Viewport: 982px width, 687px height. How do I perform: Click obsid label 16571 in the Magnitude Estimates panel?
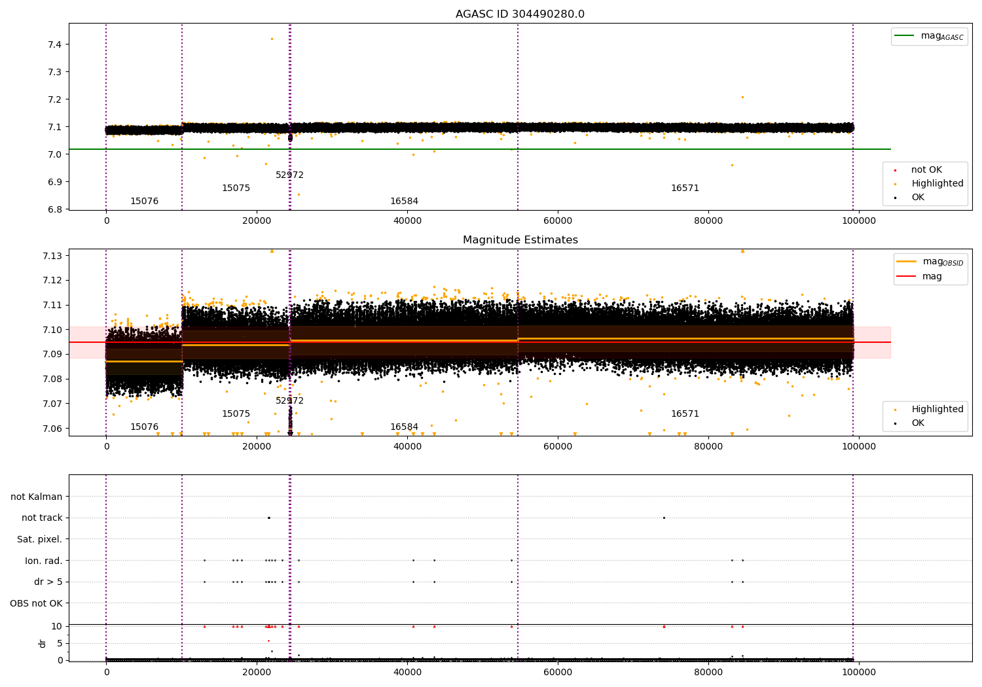(x=685, y=414)
